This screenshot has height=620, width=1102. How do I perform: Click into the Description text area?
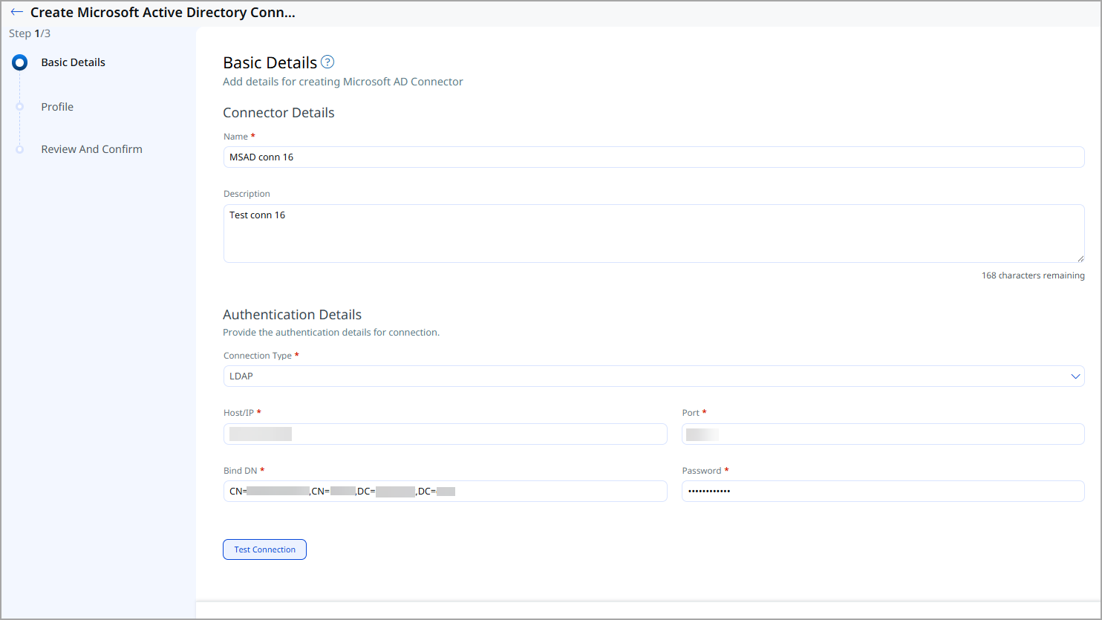[x=653, y=233]
